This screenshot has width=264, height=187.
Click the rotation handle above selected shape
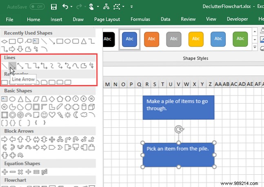pos(179,129)
